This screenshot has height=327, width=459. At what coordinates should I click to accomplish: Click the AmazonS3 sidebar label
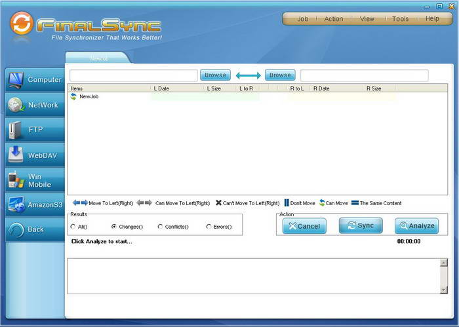(45, 204)
